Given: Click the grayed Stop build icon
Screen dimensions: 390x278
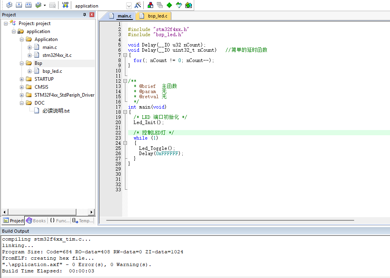Looking at the screenshot, I should pyautogui.click(x=53, y=5).
